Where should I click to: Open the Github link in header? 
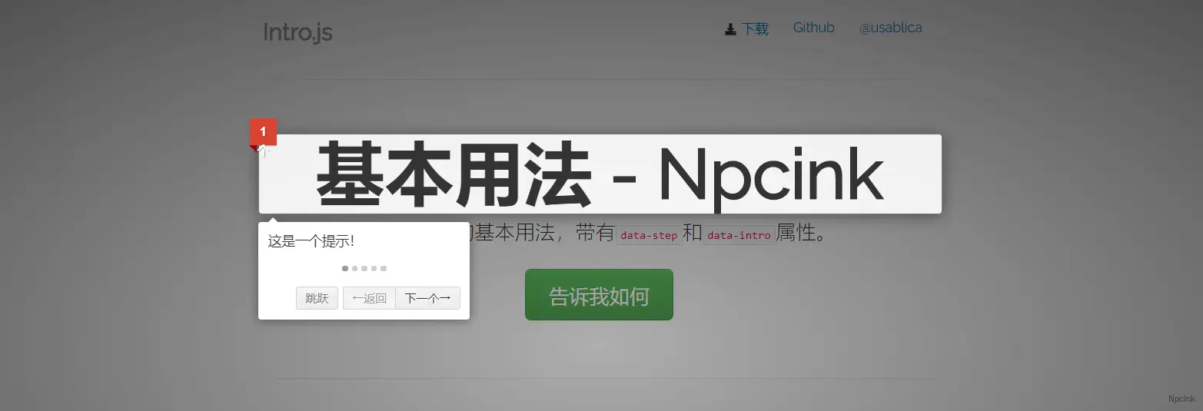(814, 28)
